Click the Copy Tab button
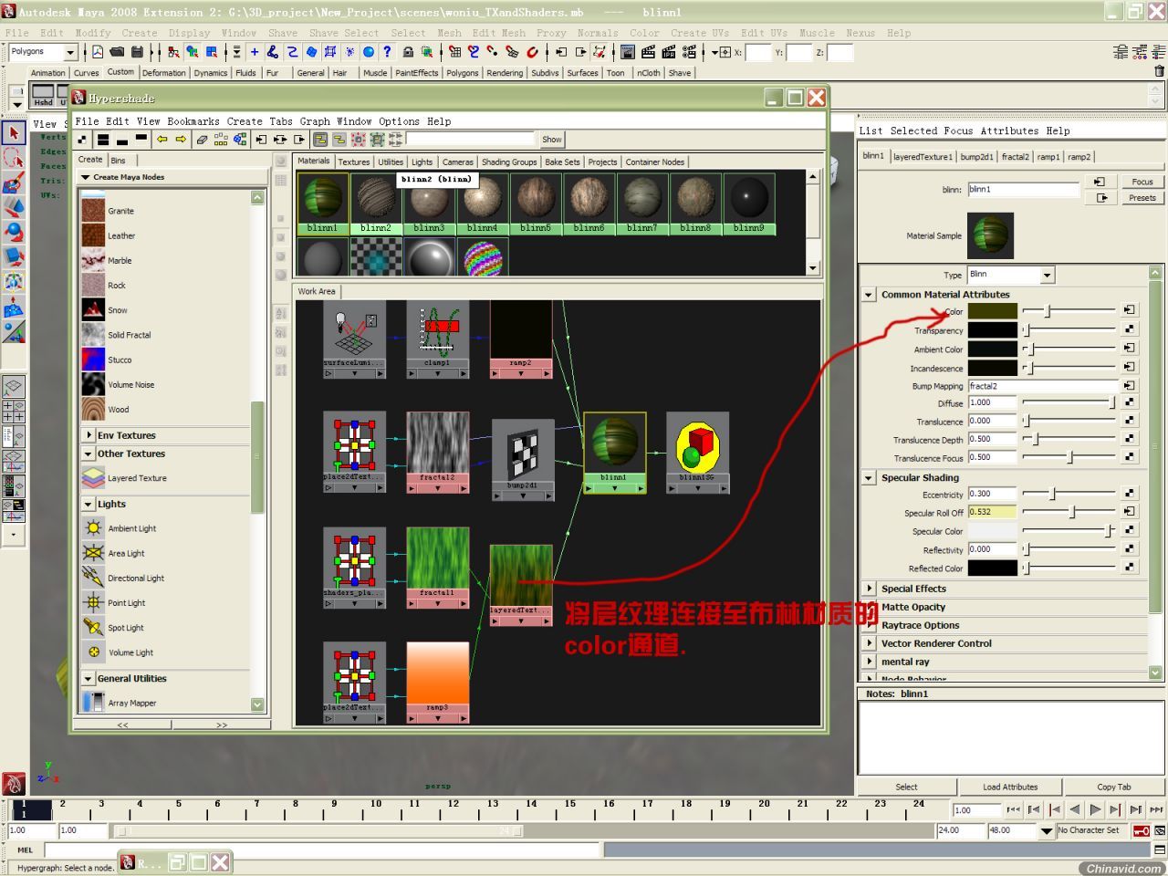 [x=1114, y=787]
